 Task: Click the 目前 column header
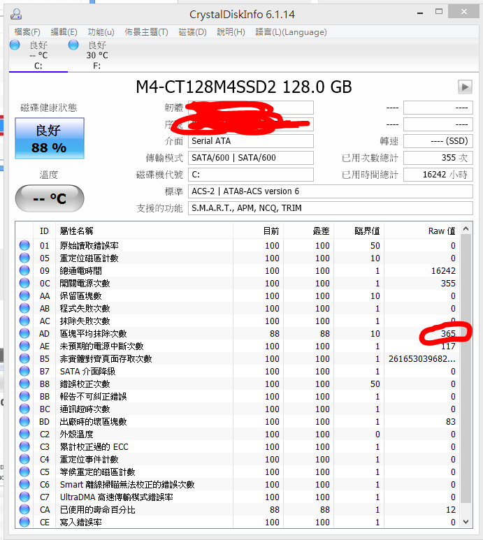259,231
